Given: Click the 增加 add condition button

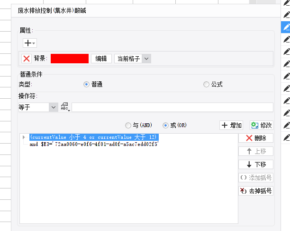Looking at the screenshot, I should (231, 125).
